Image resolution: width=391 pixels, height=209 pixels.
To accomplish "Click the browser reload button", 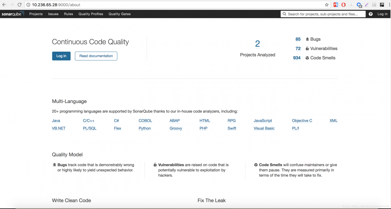I will [x=20, y=5].
